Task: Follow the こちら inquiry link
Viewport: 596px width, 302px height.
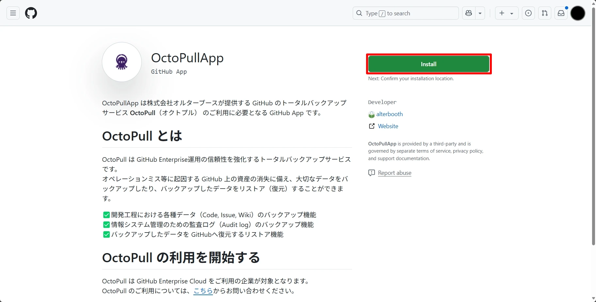Action: click(x=203, y=291)
